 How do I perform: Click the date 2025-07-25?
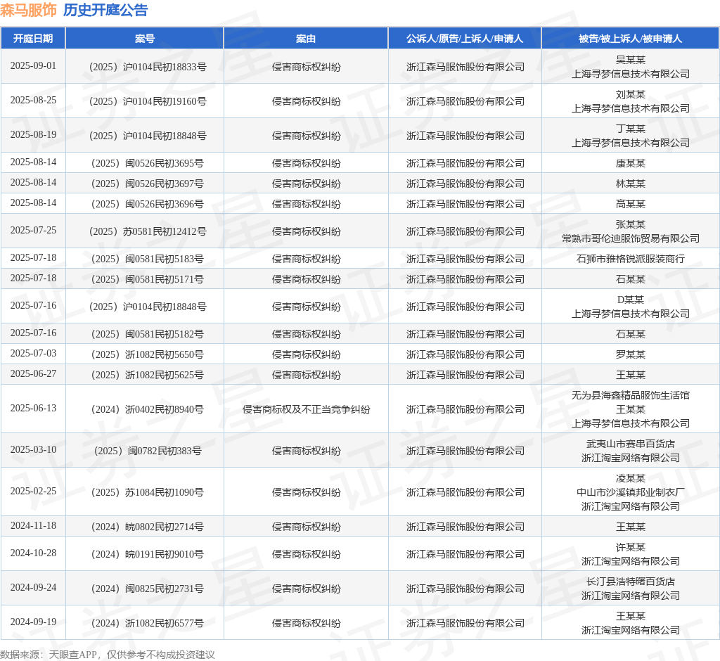34,230
